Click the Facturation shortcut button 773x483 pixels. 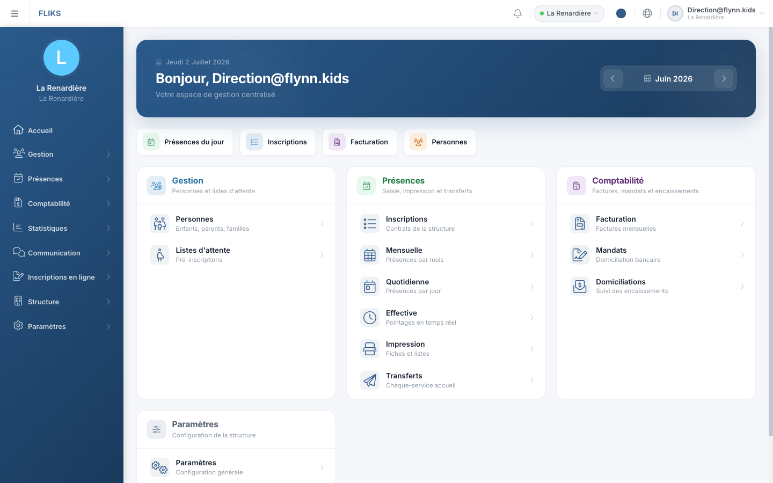[360, 142]
